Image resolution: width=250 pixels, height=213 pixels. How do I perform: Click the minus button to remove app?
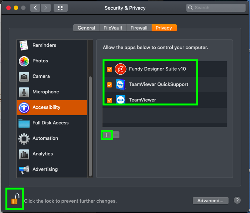[x=116, y=135]
